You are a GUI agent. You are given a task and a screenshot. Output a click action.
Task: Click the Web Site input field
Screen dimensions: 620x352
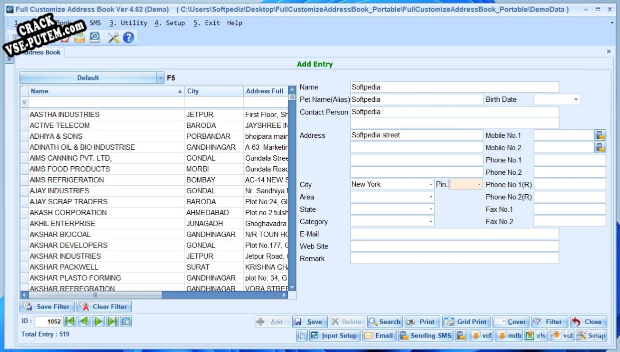[x=454, y=246]
